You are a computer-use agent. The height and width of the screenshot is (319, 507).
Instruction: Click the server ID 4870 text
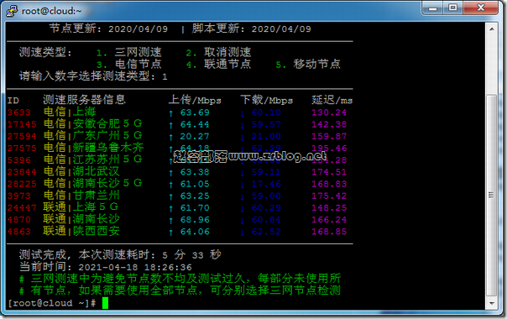click(19, 220)
